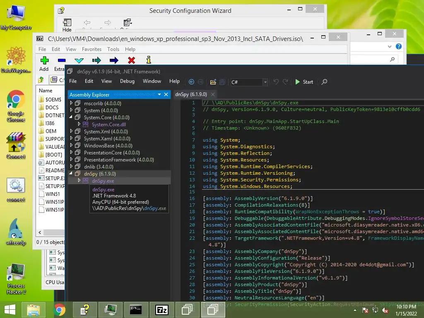The height and width of the screenshot is (318, 424).
Task: Open dnSpy Window menu
Action: pos(152,81)
